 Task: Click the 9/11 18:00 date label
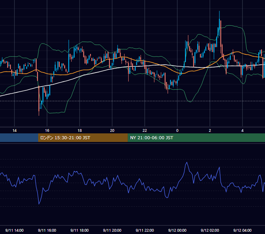[79, 230]
